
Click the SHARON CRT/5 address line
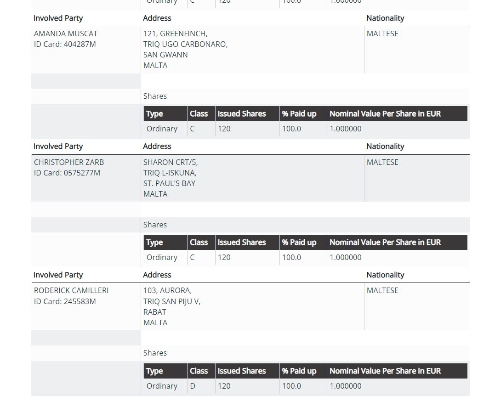click(171, 162)
